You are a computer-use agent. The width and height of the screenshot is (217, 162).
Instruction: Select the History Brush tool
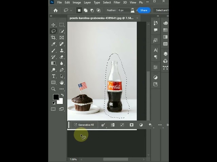click(x=53, y=57)
